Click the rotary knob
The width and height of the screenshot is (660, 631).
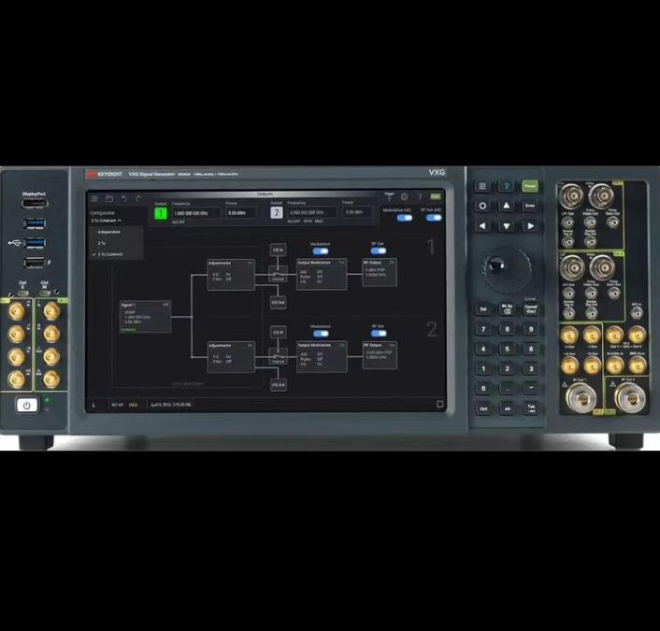[506, 268]
